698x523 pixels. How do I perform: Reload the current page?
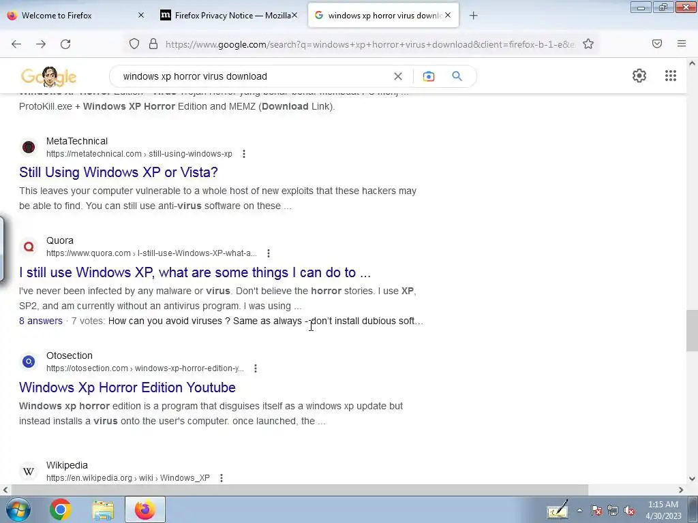pos(65,44)
